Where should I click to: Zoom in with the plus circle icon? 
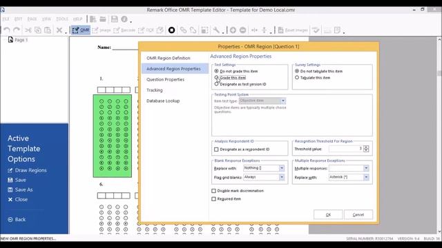click(x=233, y=30)
